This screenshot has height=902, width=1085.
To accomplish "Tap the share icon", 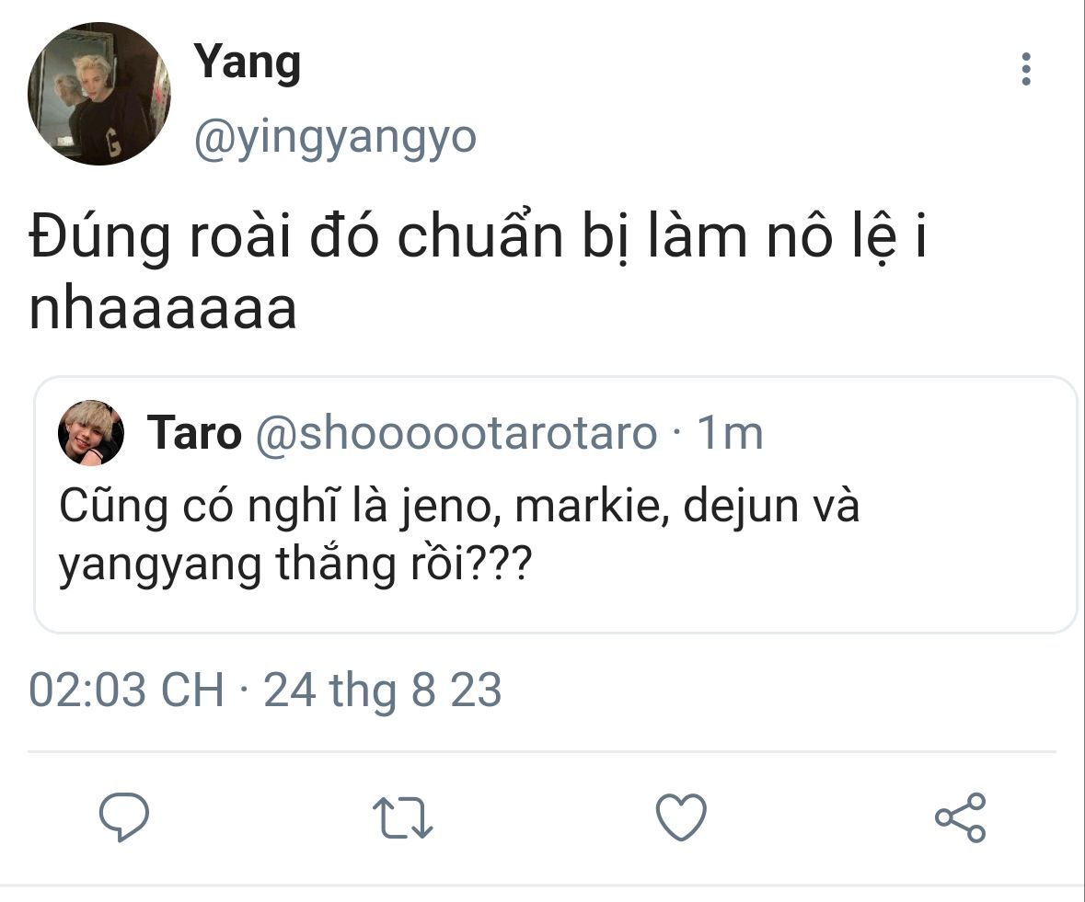I will point(960,817).
